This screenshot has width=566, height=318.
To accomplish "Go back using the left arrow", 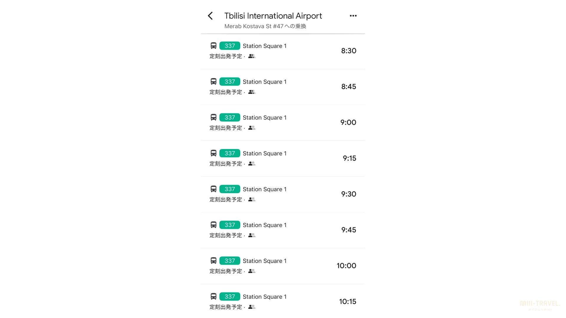I will [210, 16].
